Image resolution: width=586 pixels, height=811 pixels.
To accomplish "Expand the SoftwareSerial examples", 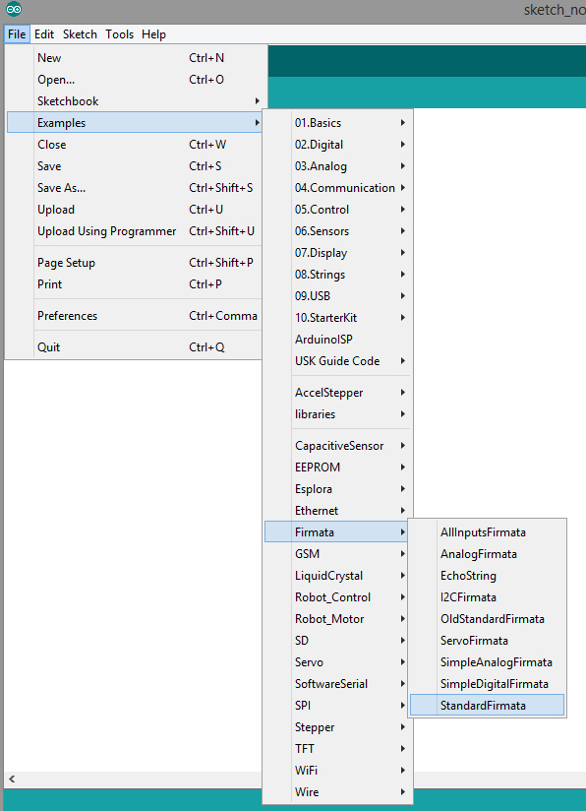I will click(x=338, y=684).
